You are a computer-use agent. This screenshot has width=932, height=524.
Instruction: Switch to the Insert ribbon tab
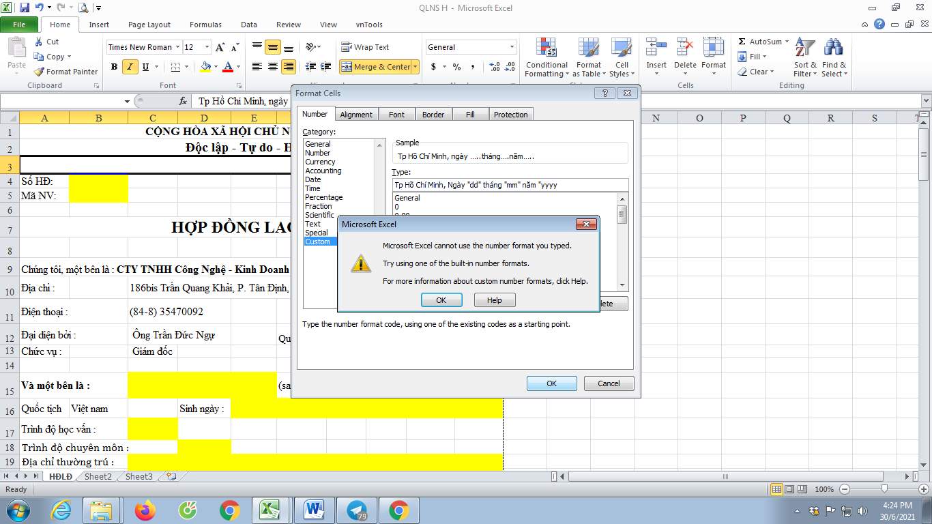pyautogui.click(x=99, y=25)
